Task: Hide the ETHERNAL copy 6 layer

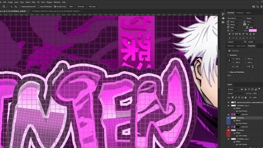Action: pyautogui.click(x=228, y=106)
